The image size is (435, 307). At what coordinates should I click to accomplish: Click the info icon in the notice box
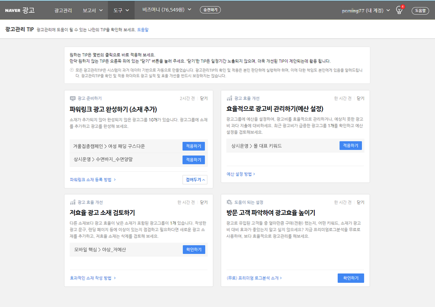click(71, 70)
